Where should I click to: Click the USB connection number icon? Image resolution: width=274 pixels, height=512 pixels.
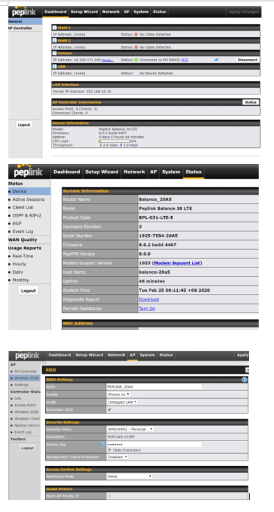point(55,66)
